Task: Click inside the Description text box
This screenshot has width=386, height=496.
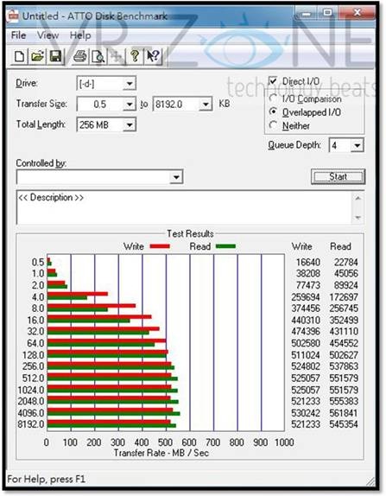Action: point(184,207)
